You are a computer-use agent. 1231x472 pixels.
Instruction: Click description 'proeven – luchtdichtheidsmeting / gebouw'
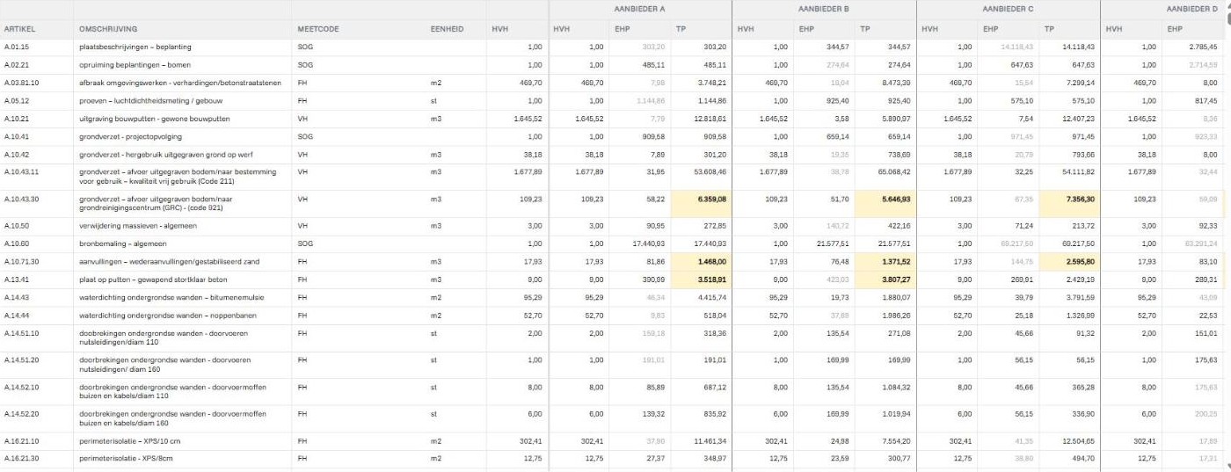click(149, 100)
